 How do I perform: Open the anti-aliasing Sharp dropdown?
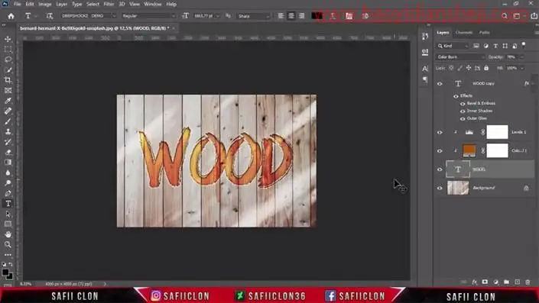254,16
